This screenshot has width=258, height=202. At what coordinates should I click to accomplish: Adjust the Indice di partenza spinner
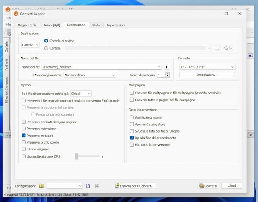[x=167, y=75]
